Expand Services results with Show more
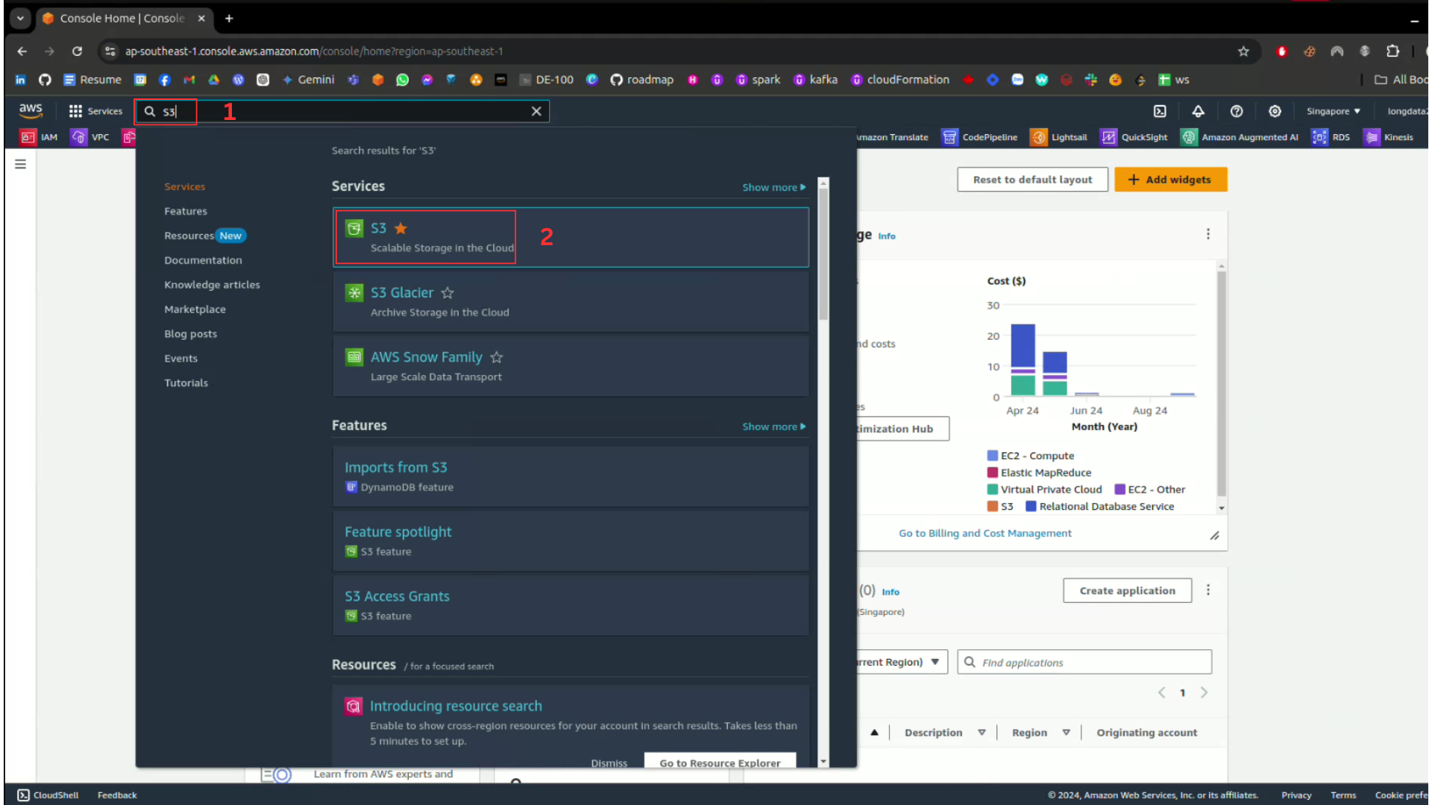Screen dimensions: 1432x805 pyautogui.click(x=773, y=187)
